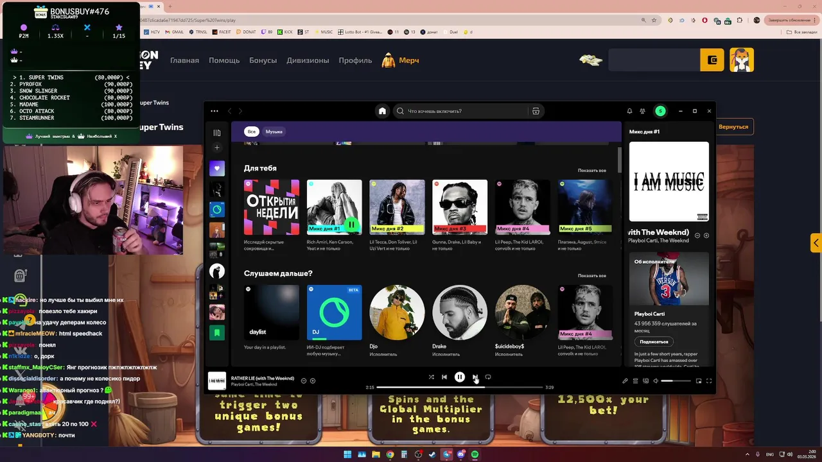Skip to next track
The height and width of the screenshot is (462, 822).
475,377
